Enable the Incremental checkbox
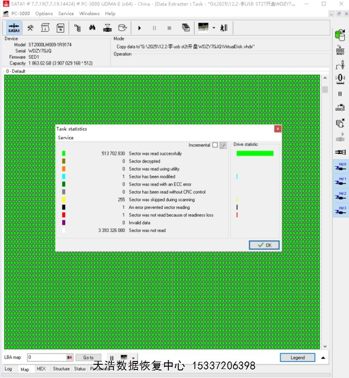349x378 pixels. point(215,145)
